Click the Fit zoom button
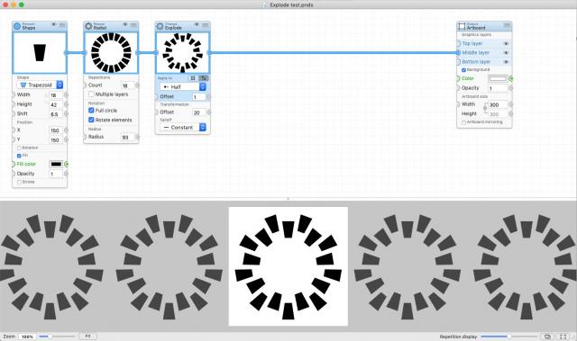 [88, 336]
